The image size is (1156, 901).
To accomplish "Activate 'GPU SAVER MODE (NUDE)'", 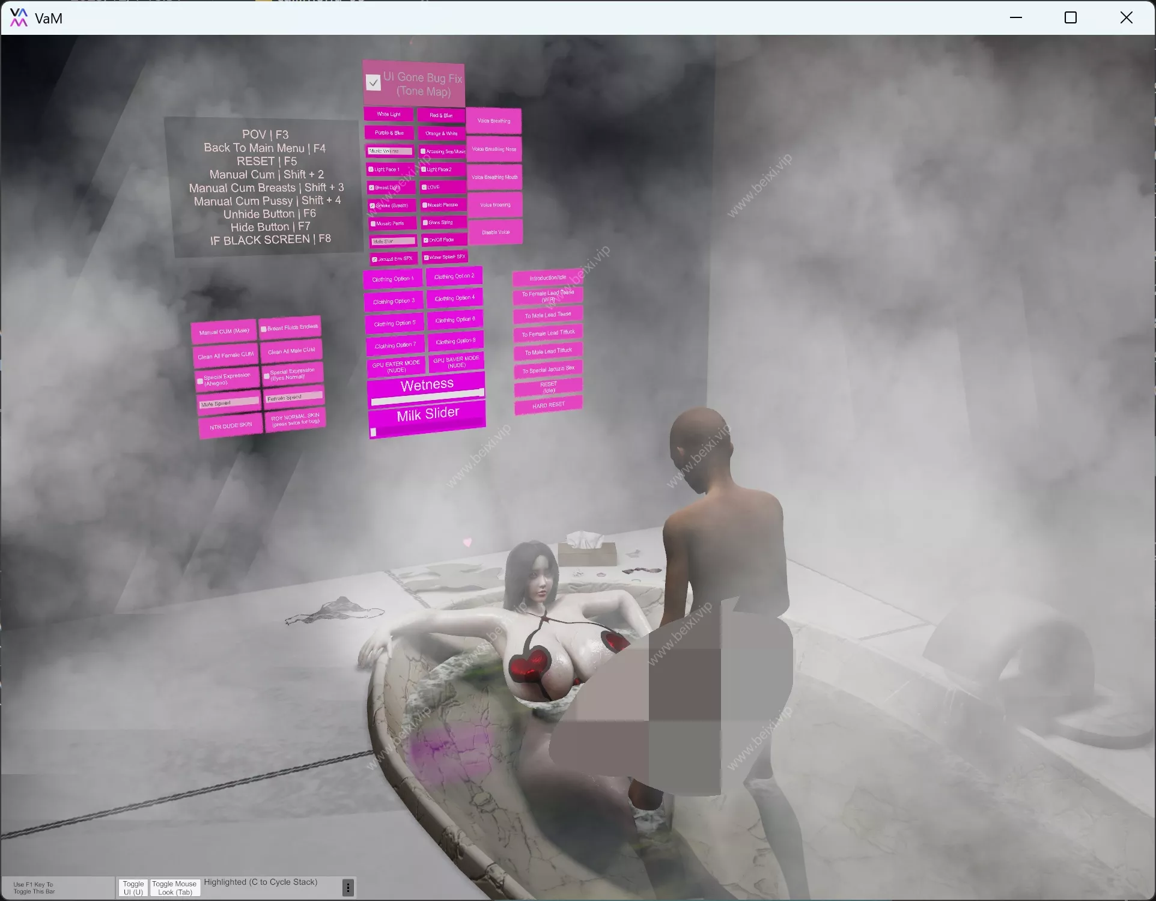I will (x=456, y=362).
